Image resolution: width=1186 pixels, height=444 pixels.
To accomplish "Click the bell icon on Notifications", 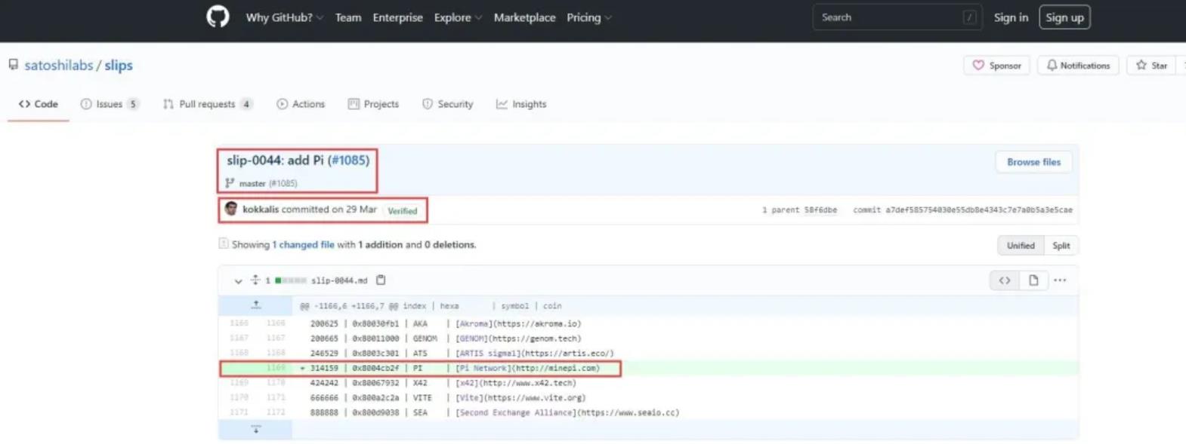I will coord(1052,66).
